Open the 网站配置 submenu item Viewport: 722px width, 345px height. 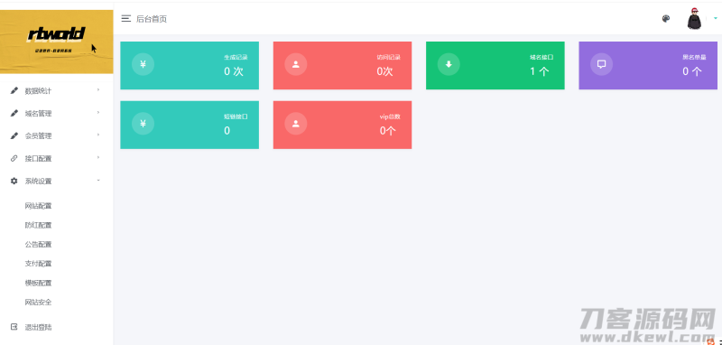38,206
